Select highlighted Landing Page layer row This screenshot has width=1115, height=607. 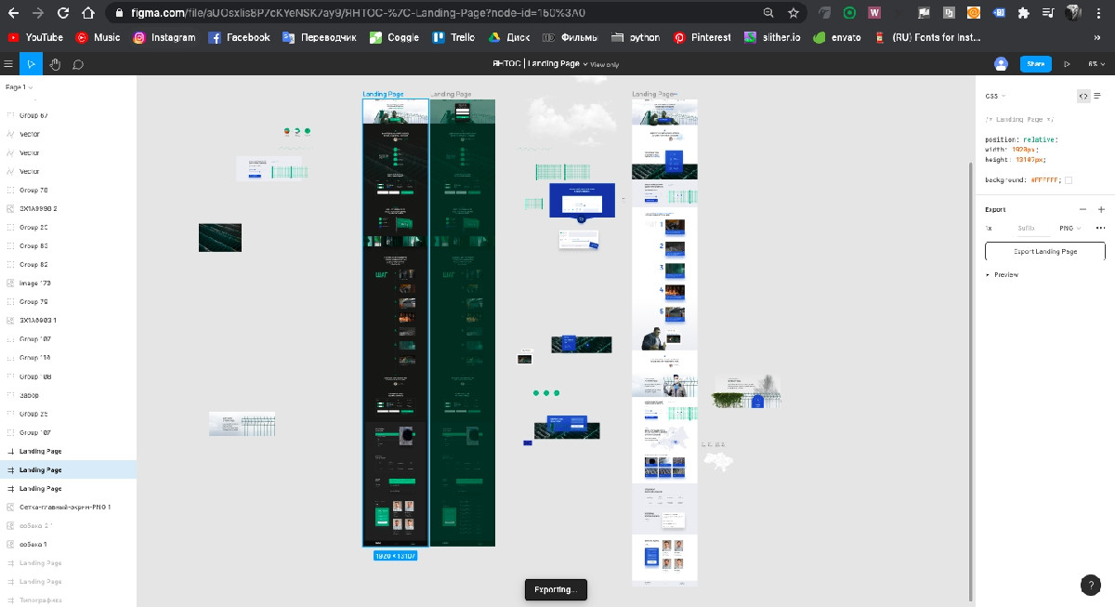point(68,469)
